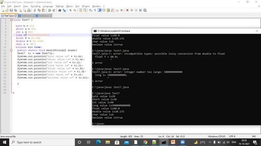Open Find with binoculars icon
Viewport: 261px width, 146px height.
click(60, 10)
